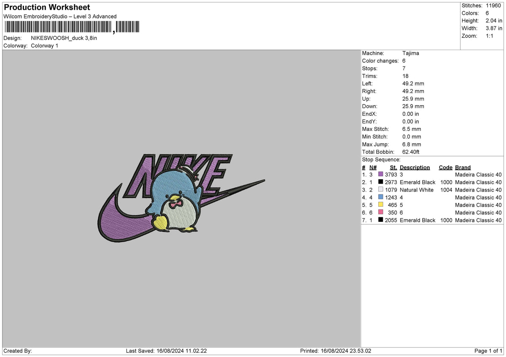Click the Left value '49.2 mm'
This screenshot has height=357, width=506.
coord(414,83)
